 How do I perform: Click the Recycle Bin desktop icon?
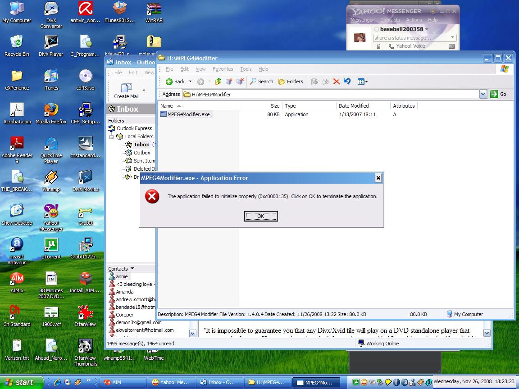click(17, 46)
